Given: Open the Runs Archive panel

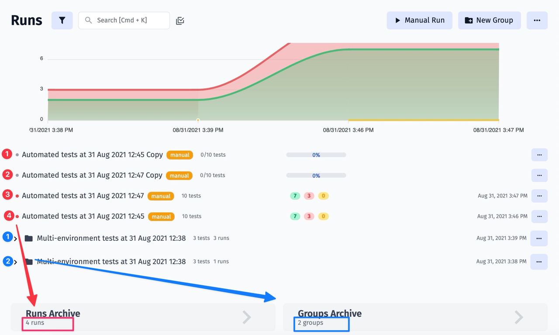Looking at the screenshot, I should pos(143,317).
